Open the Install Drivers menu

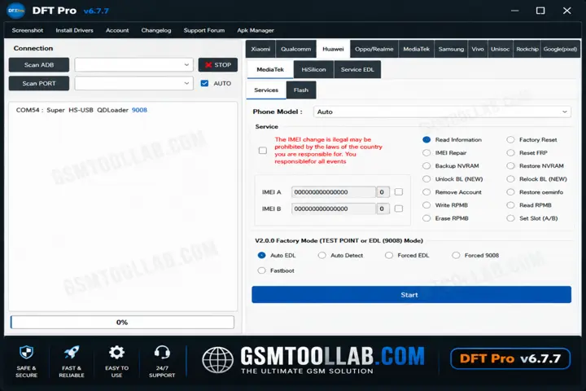74,30
